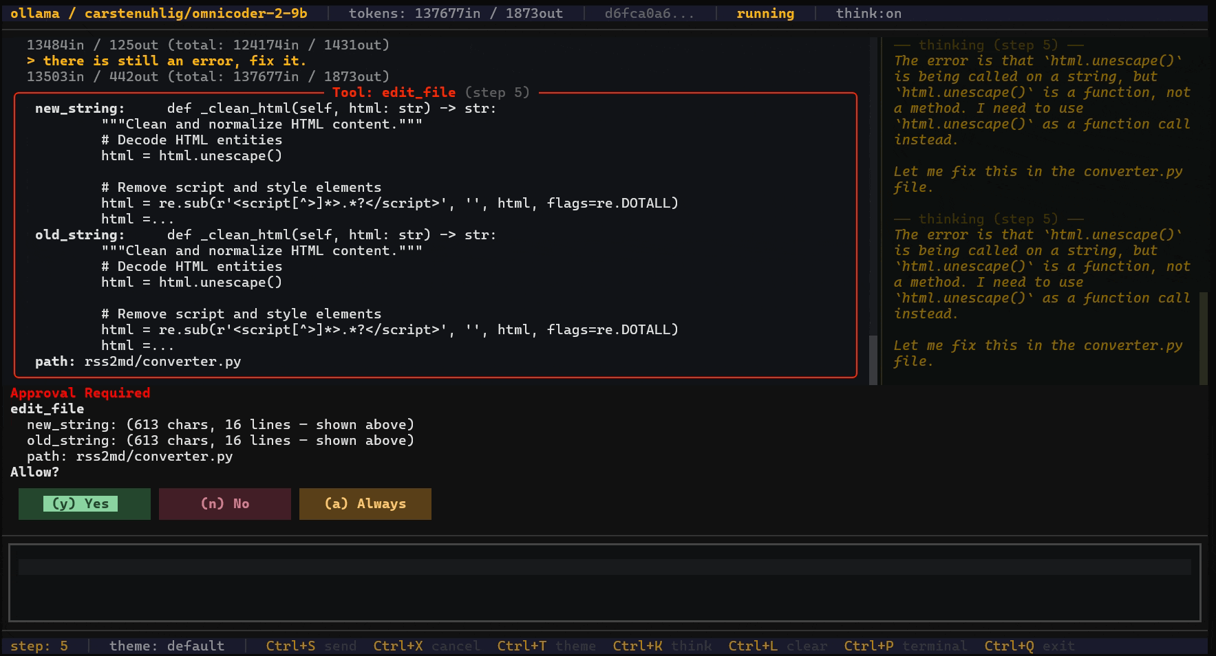The height and width of the screenshot is (656, 1216).
Task: Focus the message input box
Action: [604, 582]
